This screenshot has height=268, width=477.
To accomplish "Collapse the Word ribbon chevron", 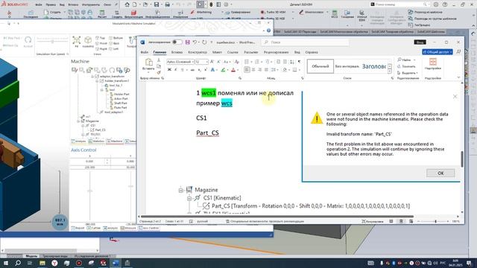I will click(458, 77).
